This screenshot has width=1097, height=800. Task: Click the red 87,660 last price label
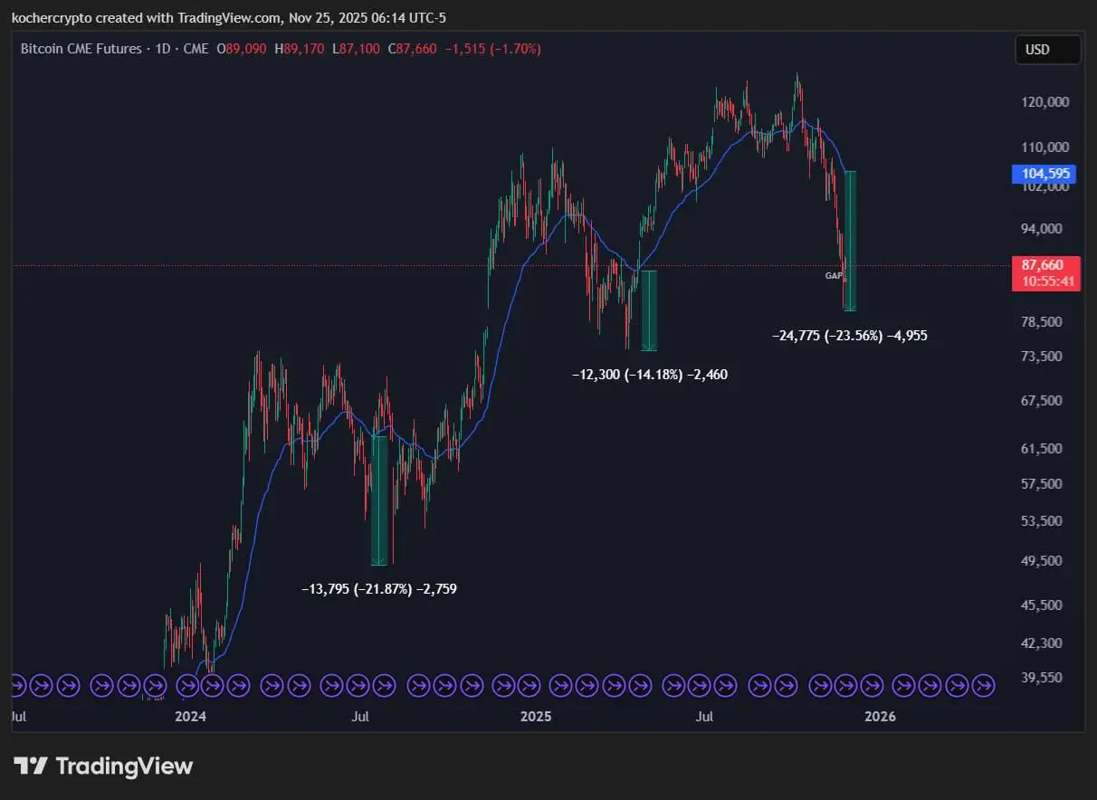pos(1044,265)
